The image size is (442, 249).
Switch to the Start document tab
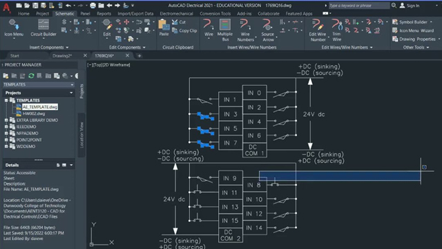pyautogui.click(x=15, y=55)
